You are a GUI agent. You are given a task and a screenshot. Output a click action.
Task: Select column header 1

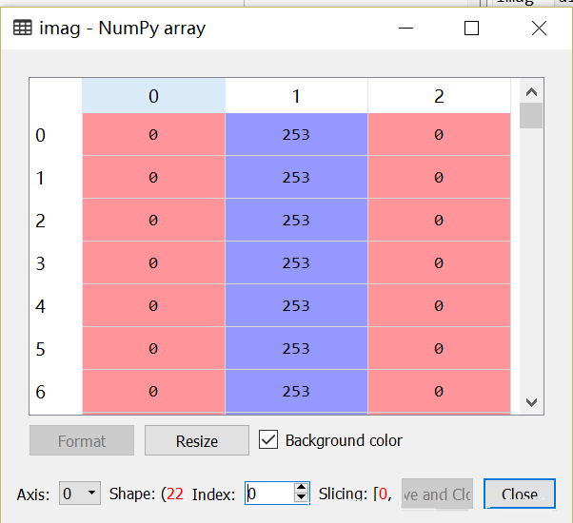coord(296,96)
